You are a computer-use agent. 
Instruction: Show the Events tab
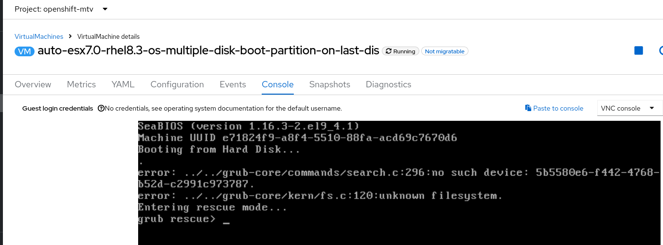pos(233,84)
